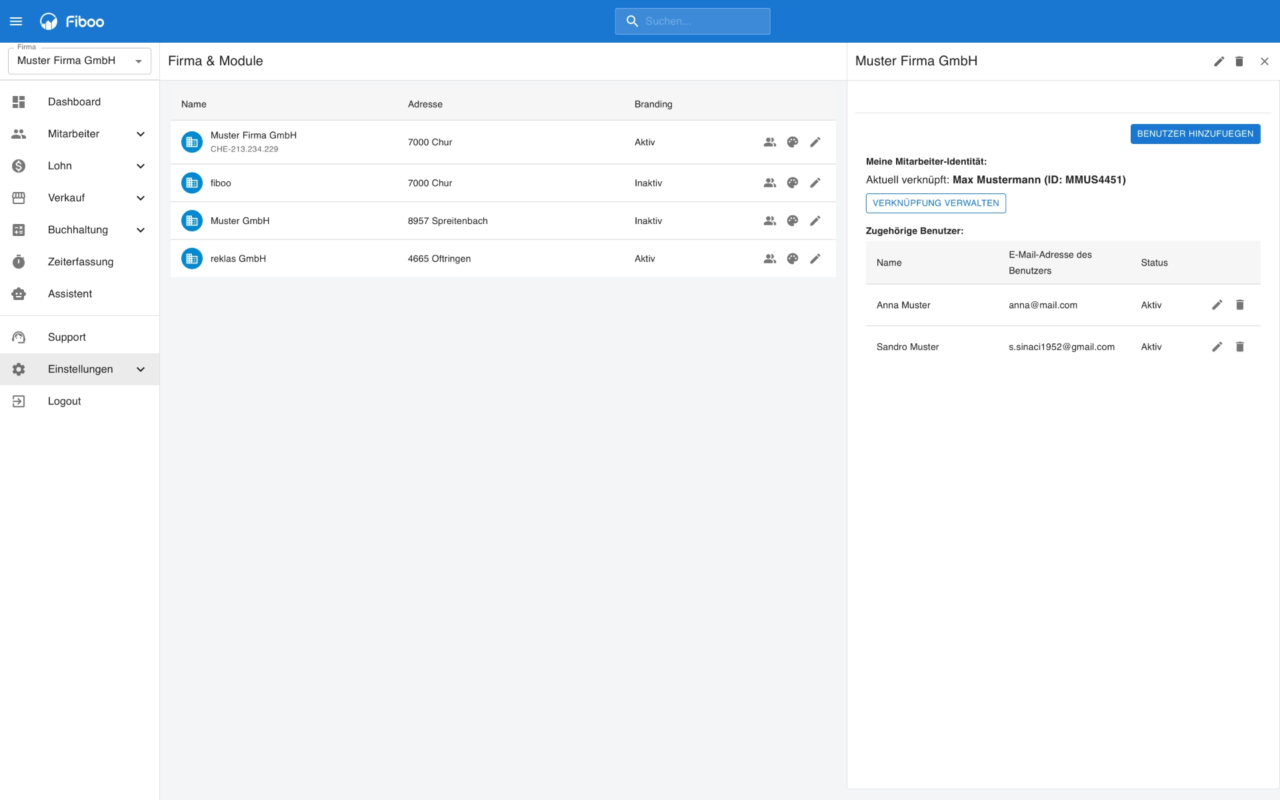Image resolution: width=1280 pixels, height=800 pixels.
Task: Expand the Einstellungen section arrow
Action: [141, 369]
